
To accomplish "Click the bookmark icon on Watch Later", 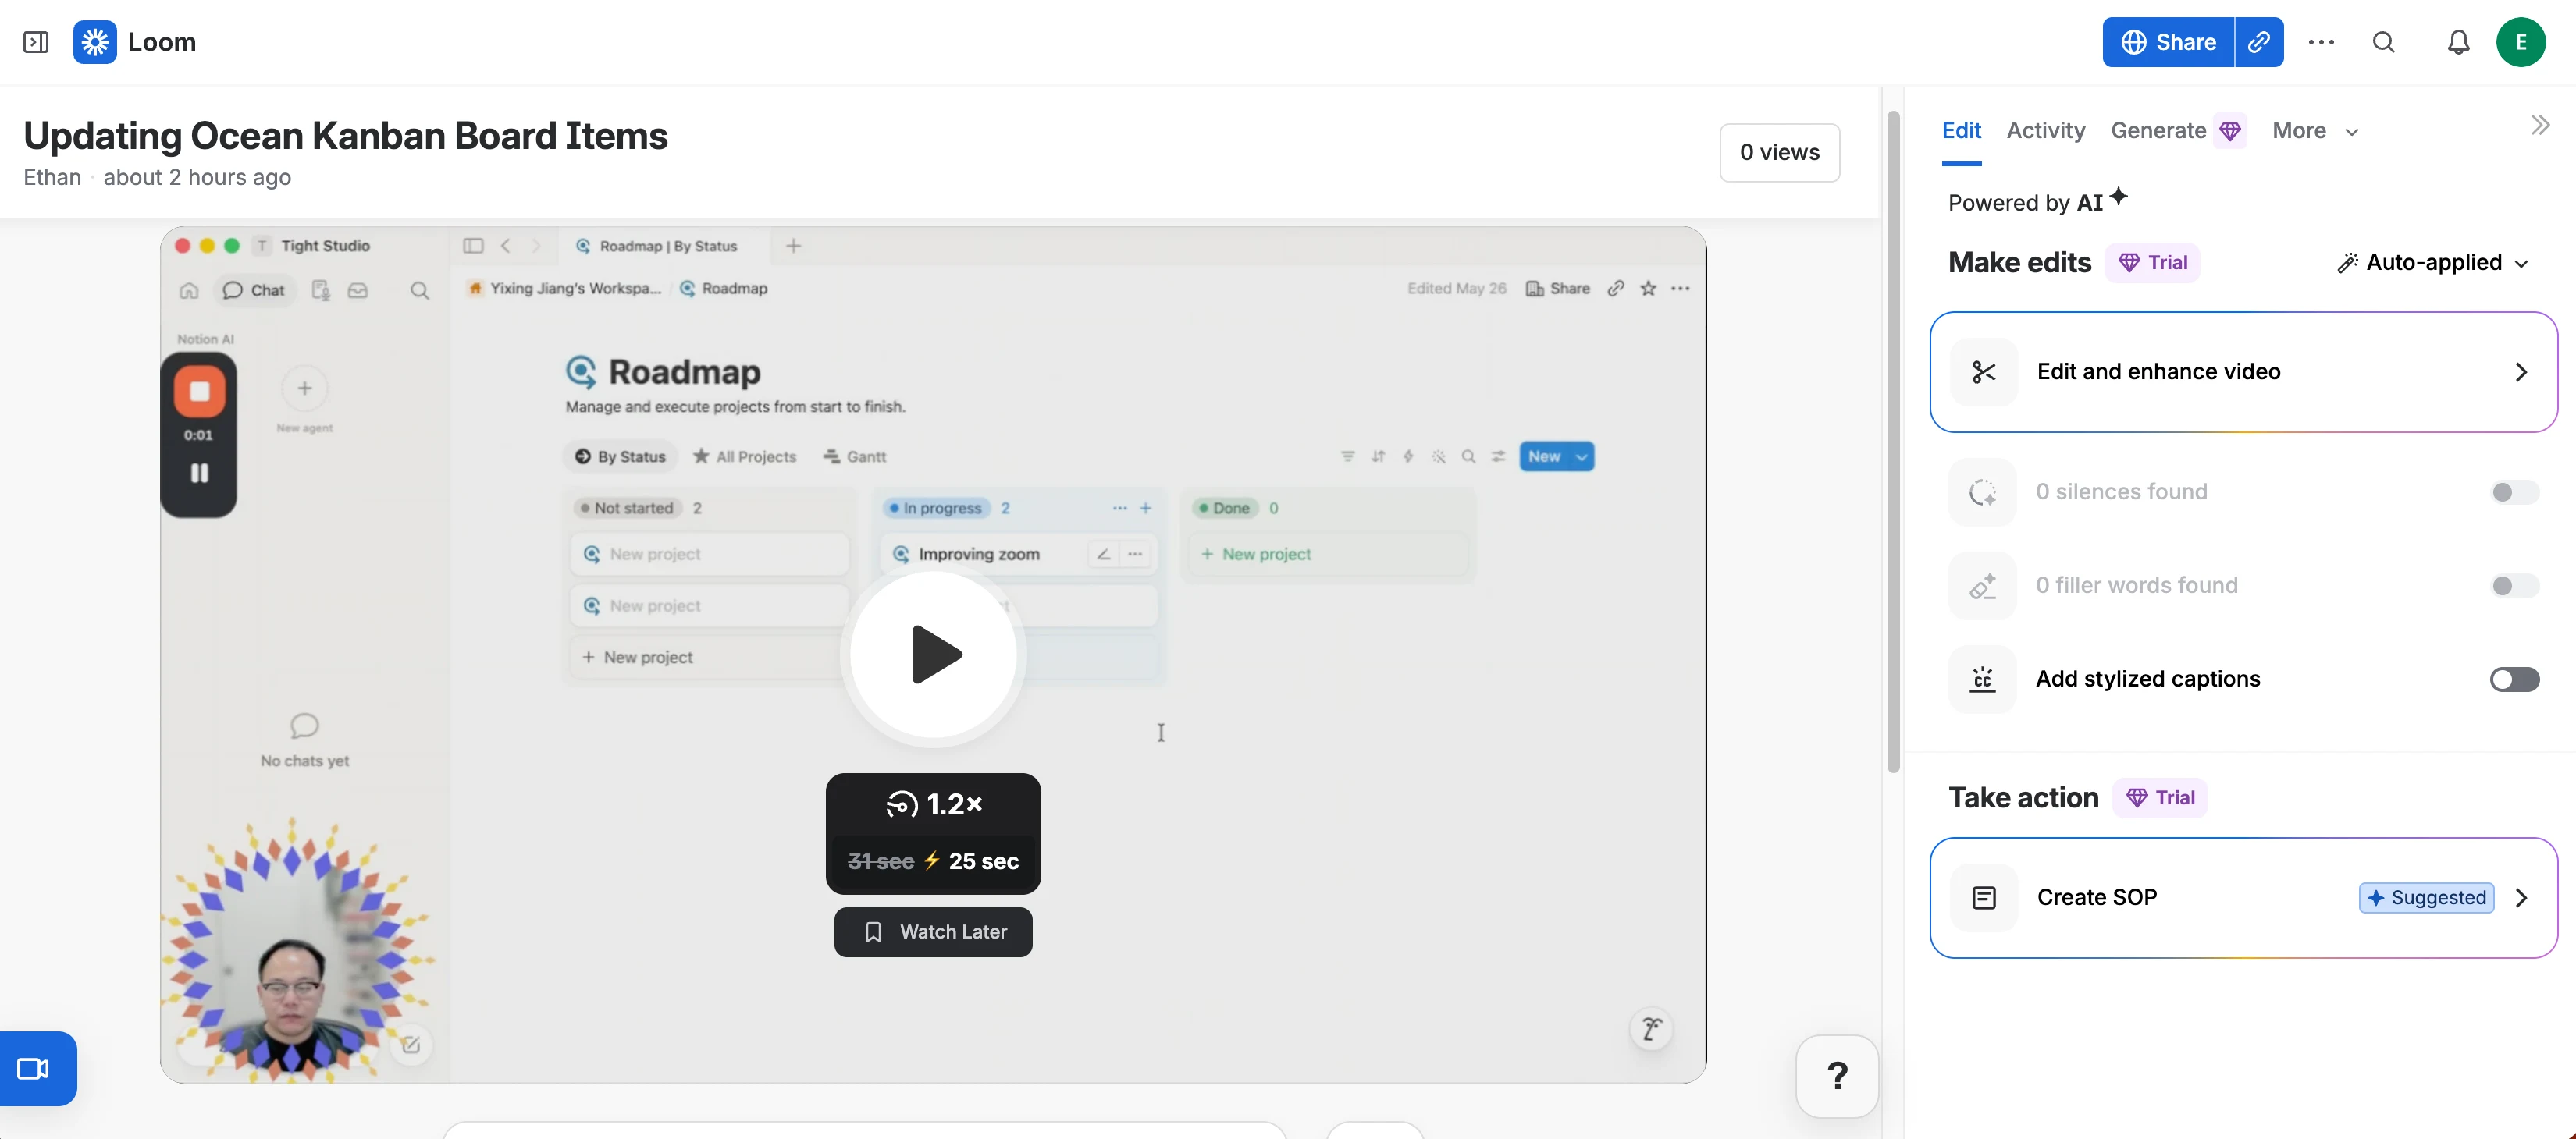I will point(873,931).
